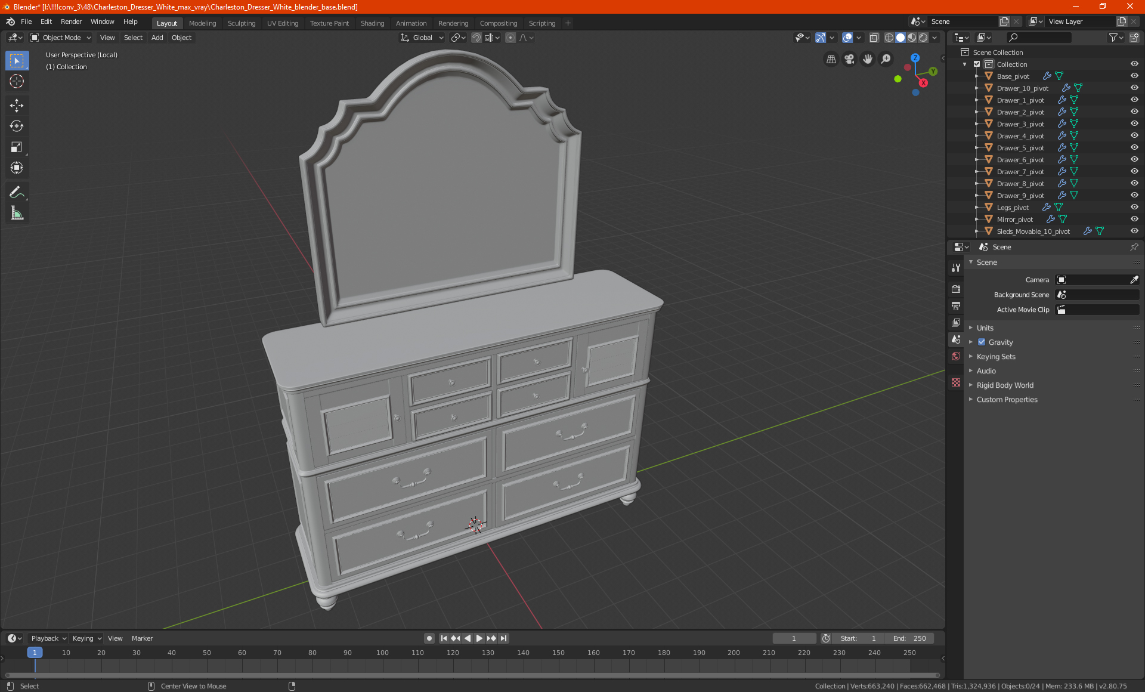Image resolution: width=1145 pixels, height=692 pixels.
Task: Select the Select Box tool
Action: click(x=17, y=60)
